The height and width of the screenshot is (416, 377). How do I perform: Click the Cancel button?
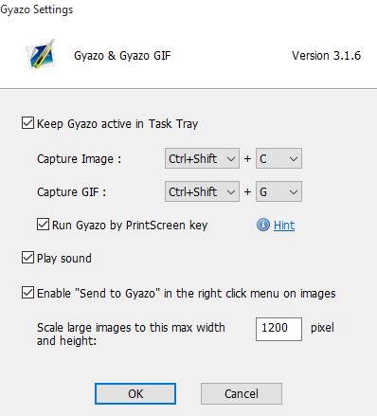pos(242,394)
